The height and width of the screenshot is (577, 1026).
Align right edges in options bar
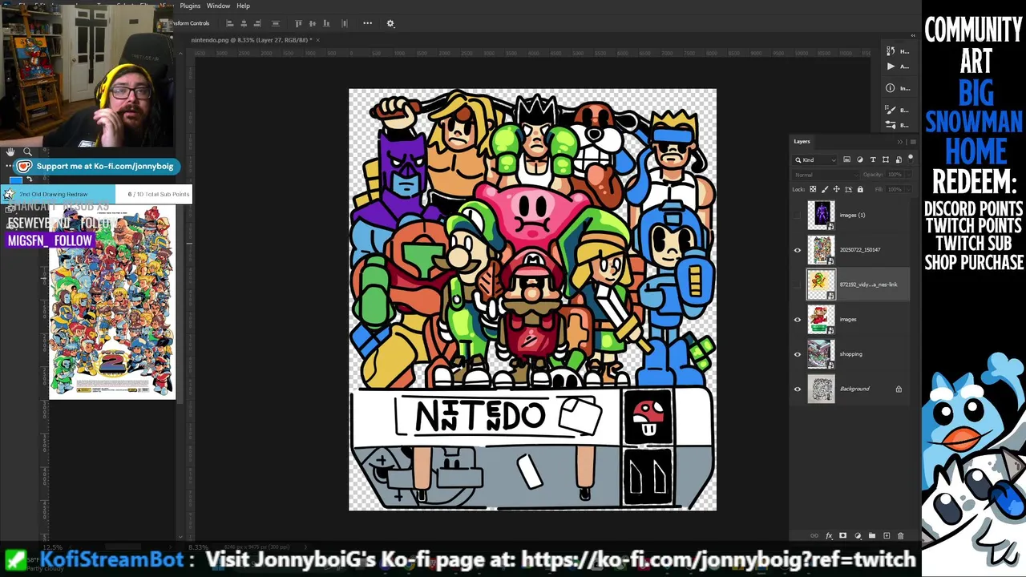coord(257,23)
